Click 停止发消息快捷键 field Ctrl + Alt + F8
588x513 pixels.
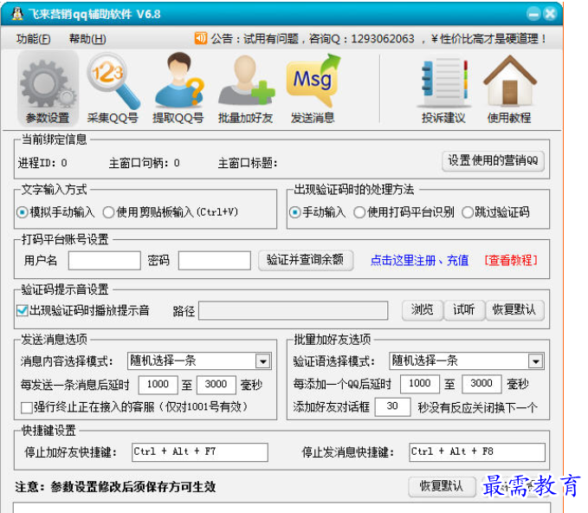point(477,452)
